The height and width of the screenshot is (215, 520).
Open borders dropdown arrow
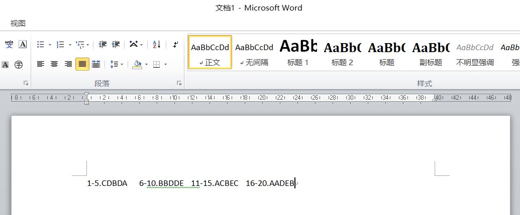[x=165, y=65]
